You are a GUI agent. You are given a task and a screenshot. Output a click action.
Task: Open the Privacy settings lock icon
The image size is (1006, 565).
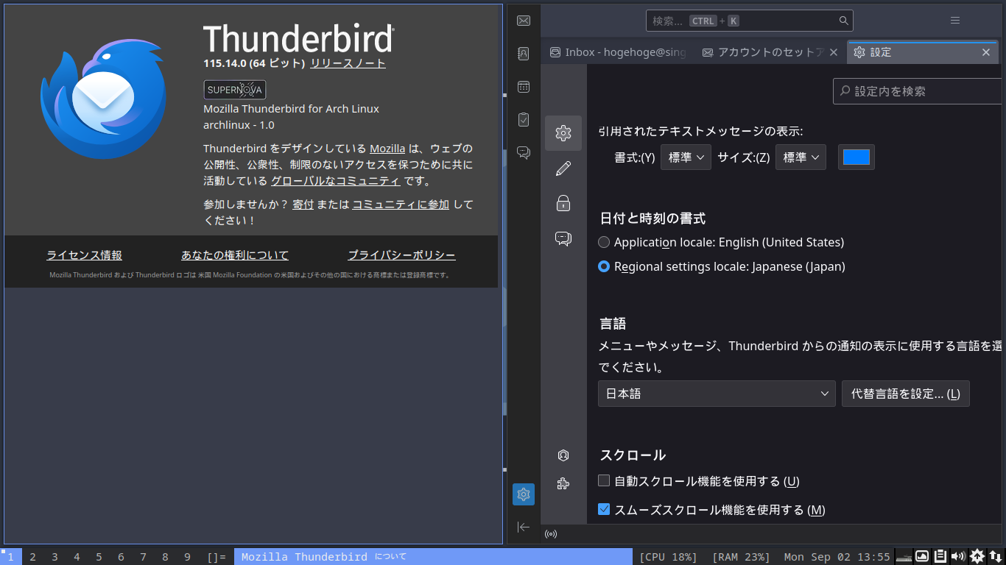(563, 203)
